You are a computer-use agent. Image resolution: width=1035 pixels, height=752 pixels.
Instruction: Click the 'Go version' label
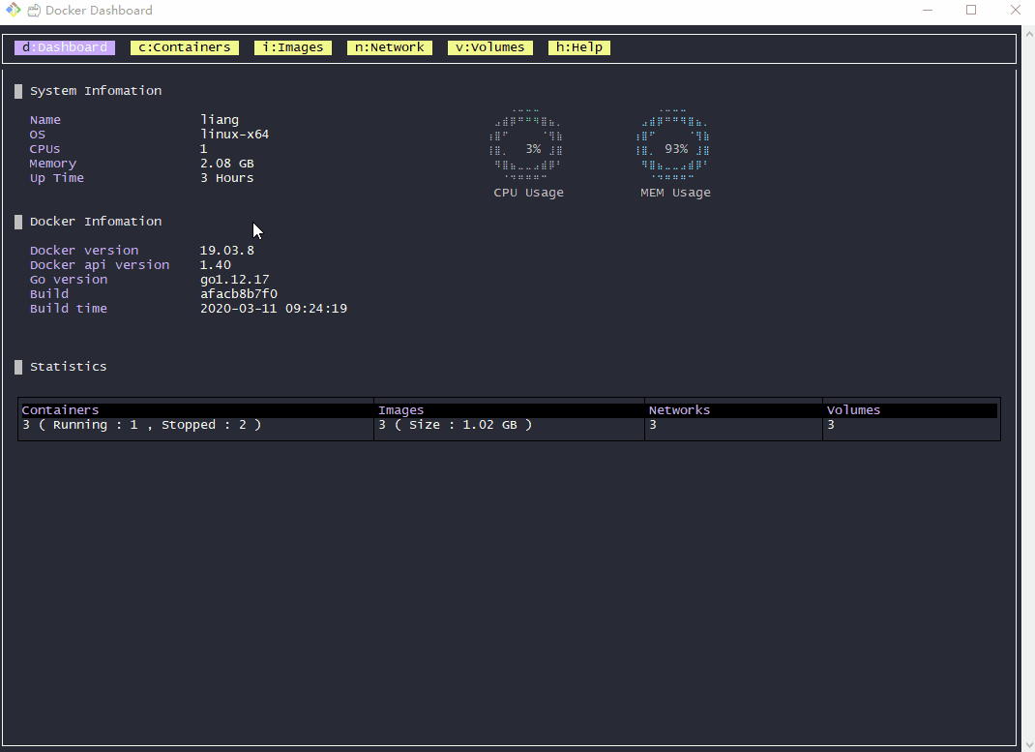(69, 280)
